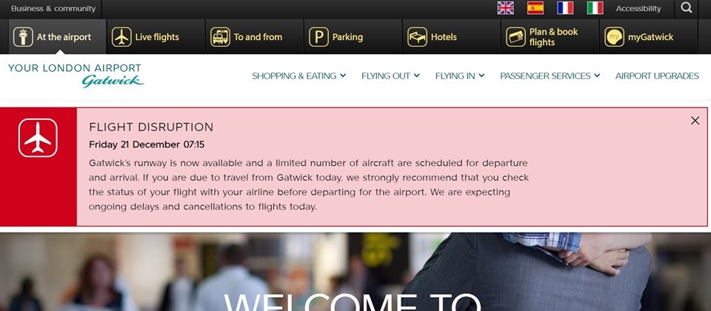The height and width of the screenshot is (311, 711).
Task: Dismiss the Flight Disruption alert banner
Action: (695, 121)
